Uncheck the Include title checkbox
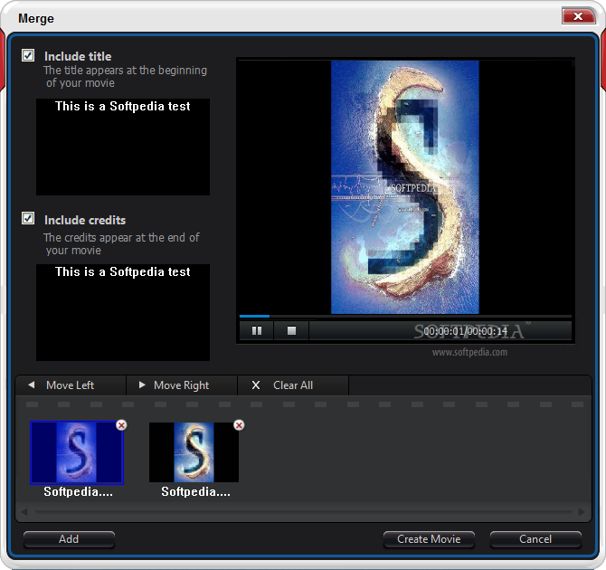This screenshot has width=606, height=570. 28,55
